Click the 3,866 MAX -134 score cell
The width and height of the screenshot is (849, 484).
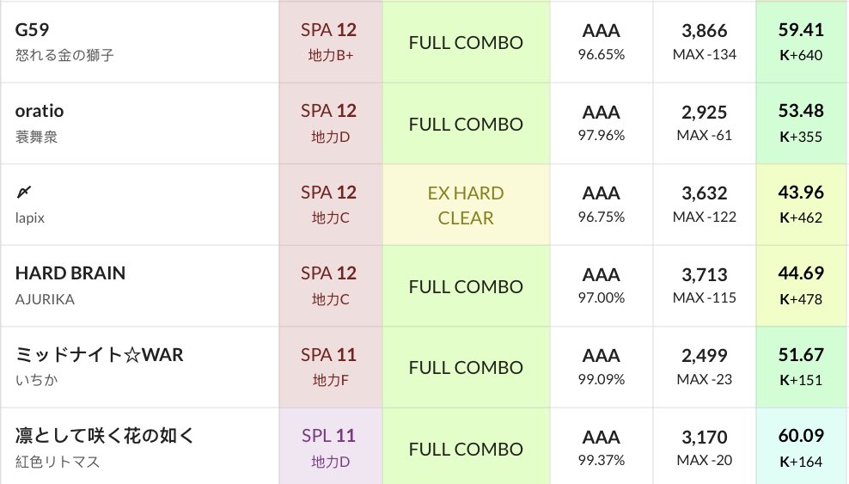704,42
